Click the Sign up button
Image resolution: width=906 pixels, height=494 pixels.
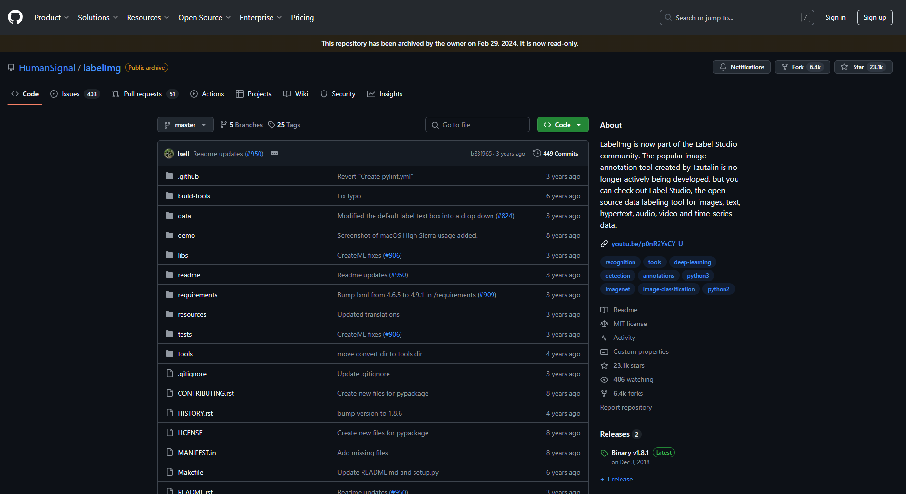click(875, 17)
